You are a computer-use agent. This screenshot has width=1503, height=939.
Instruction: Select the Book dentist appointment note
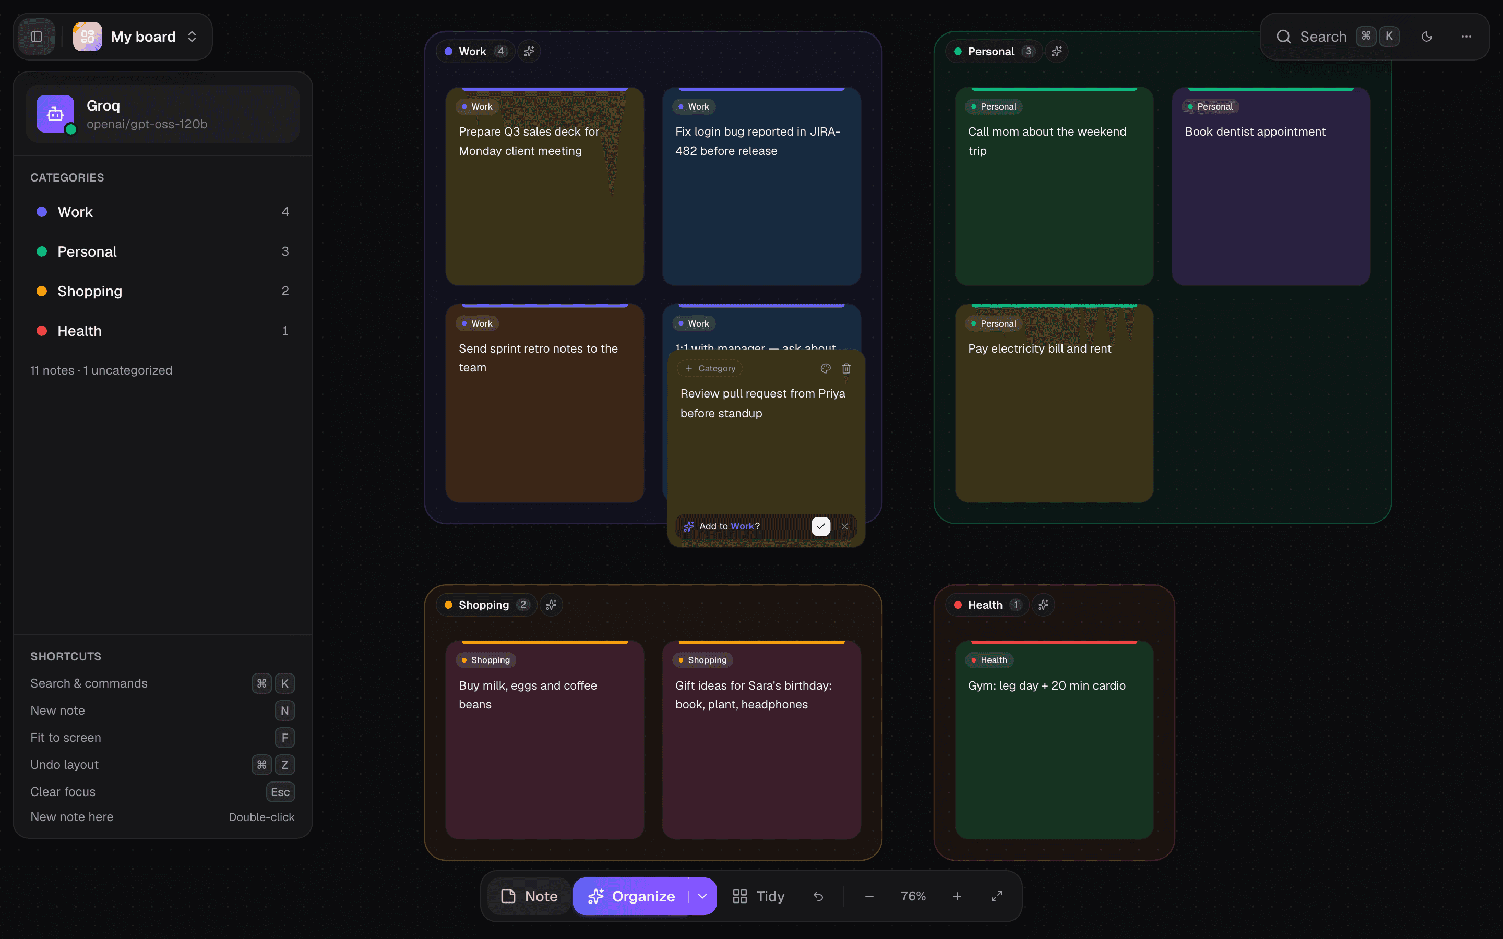[1271, 186]
